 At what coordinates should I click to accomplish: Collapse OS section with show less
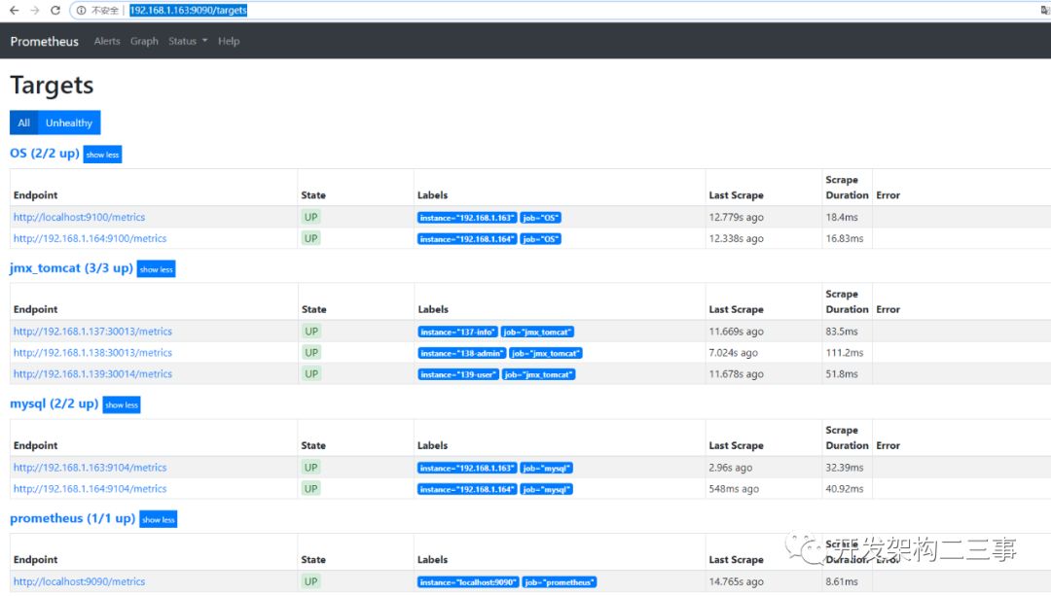[x=102, y=154]
